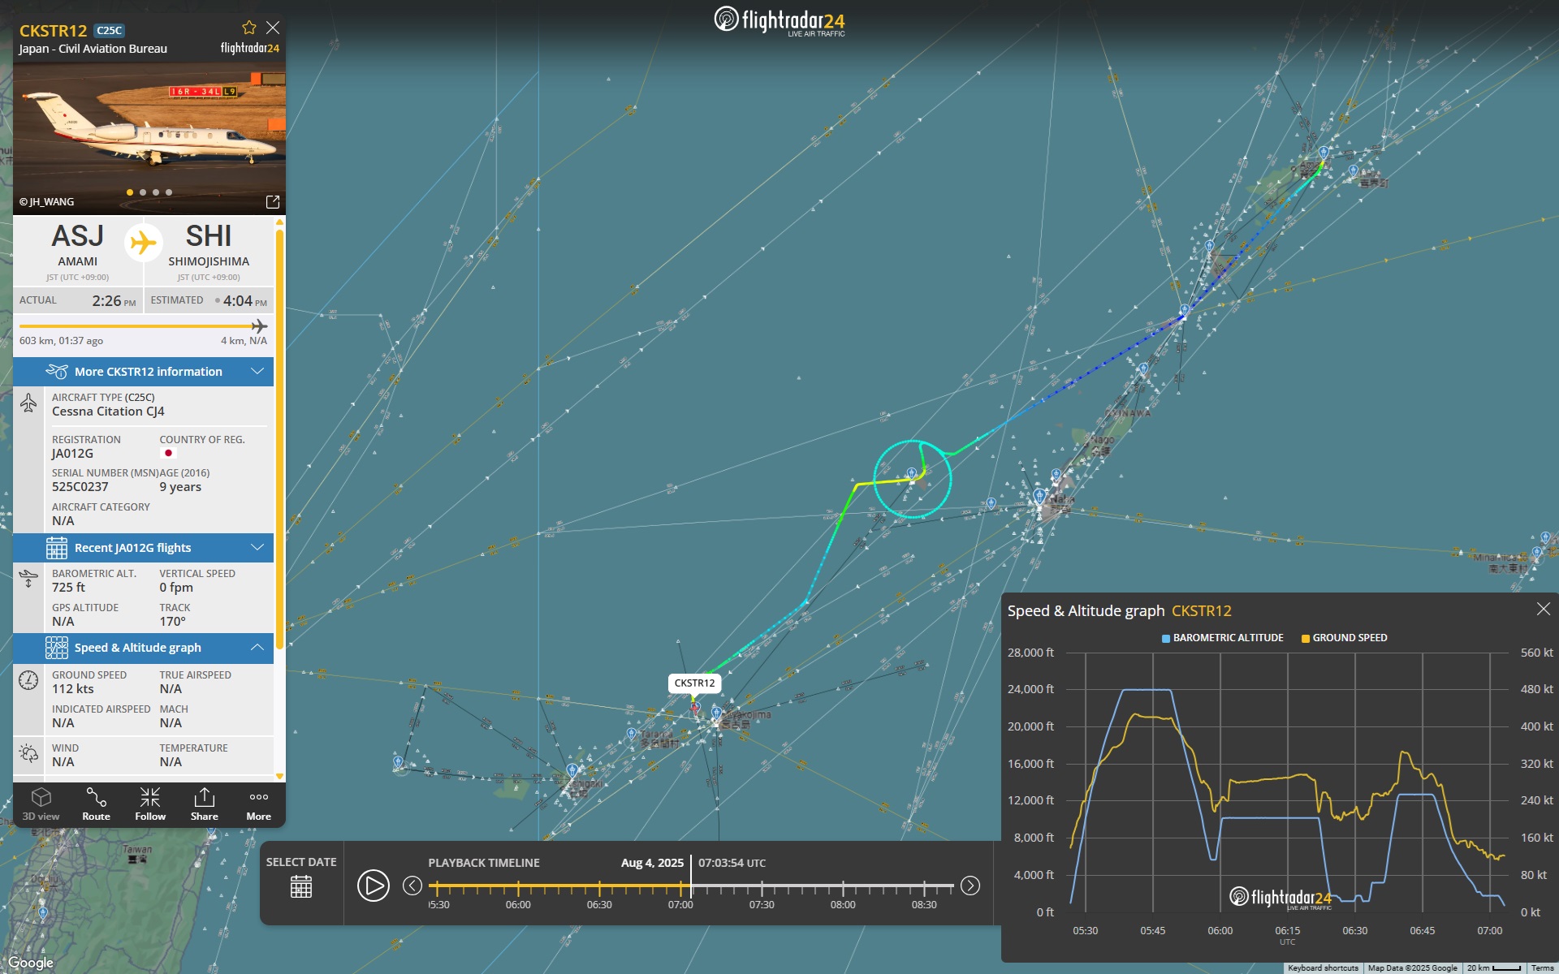This screenshot has height=974, width=1559.
Task: Start flight playback with play button
Action: tap(374, 886)
